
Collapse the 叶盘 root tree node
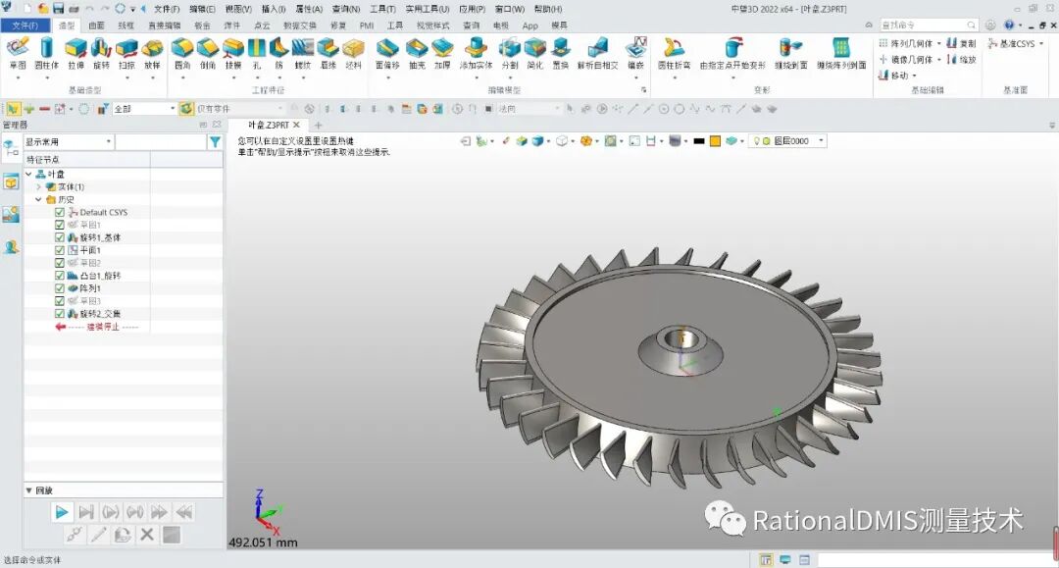point(29,175)
